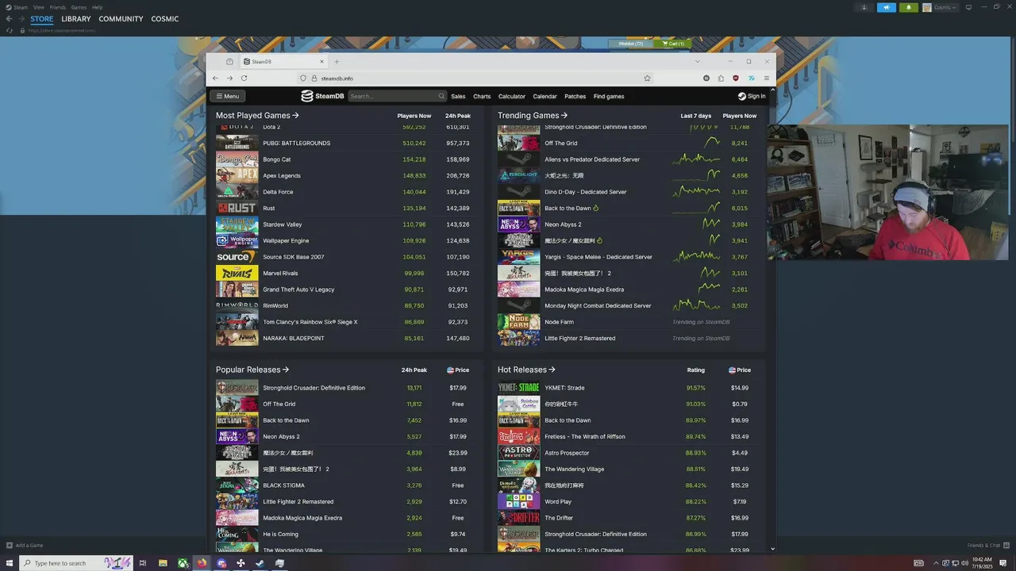Open Steam notifications bell button
1016x571 pixels.
[x=909, y=7]
